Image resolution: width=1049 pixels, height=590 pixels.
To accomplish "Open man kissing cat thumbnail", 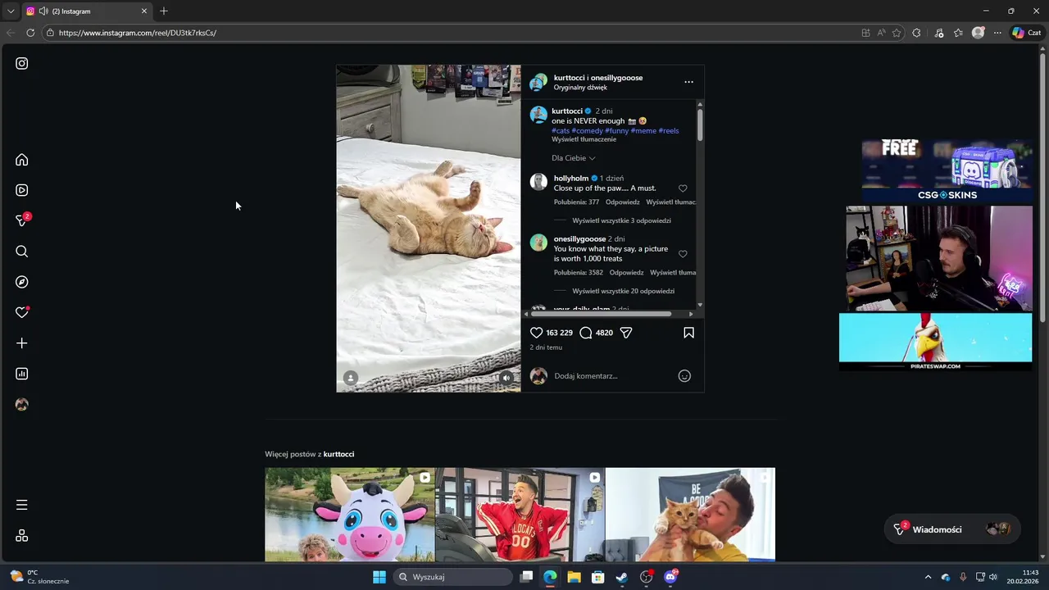I will (x=690, y=515).
